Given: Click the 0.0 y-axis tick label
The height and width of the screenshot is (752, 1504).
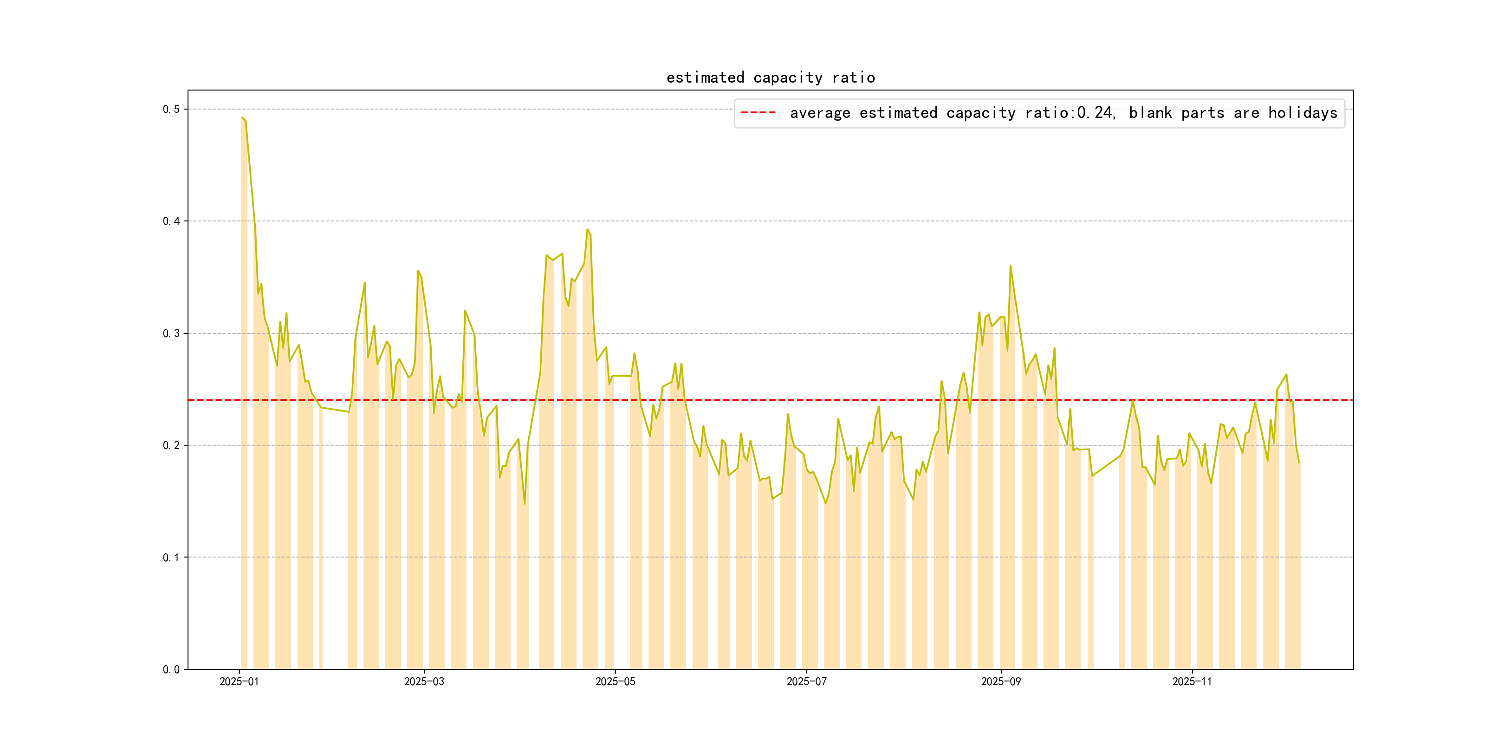Looking at the screenshot, I should tap(171, 670).
